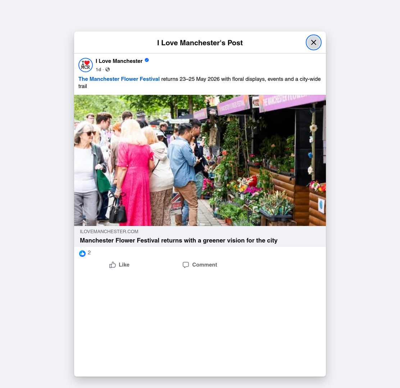This screenshot has height=388, width=400.
Task: Click the ILOVEMANCHESTER.COM source label
Action: click(x=109, y=232)
